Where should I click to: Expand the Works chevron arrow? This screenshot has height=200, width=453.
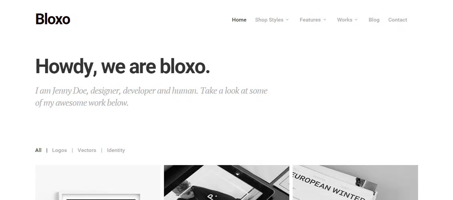356,20
